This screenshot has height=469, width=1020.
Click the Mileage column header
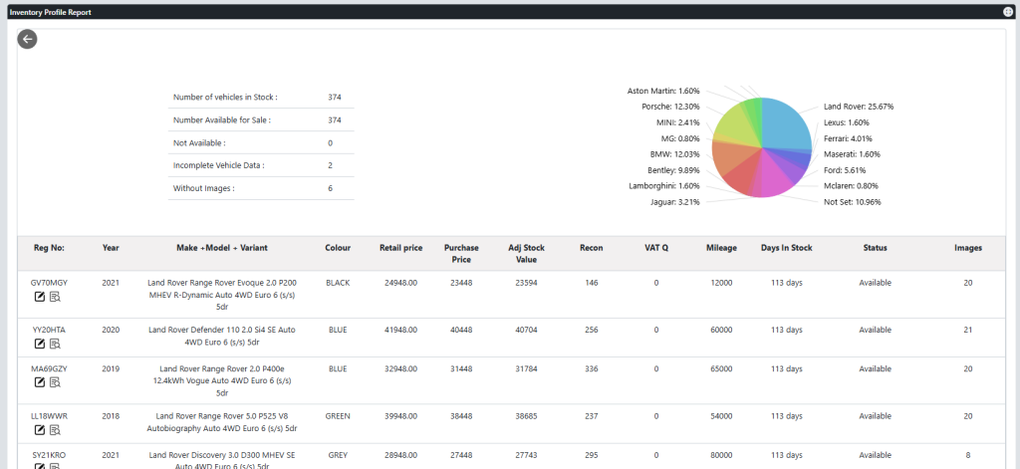[721, 248]
